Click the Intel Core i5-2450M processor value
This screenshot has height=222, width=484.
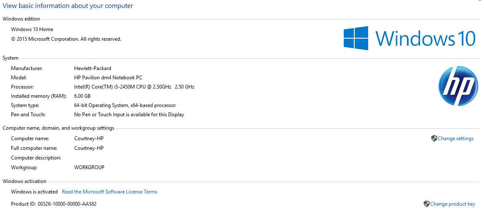point(134,87)
